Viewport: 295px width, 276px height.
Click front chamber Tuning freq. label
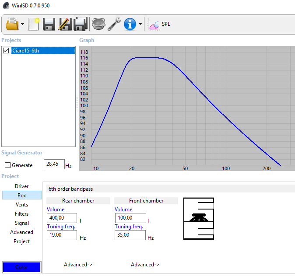pos(129,227)
